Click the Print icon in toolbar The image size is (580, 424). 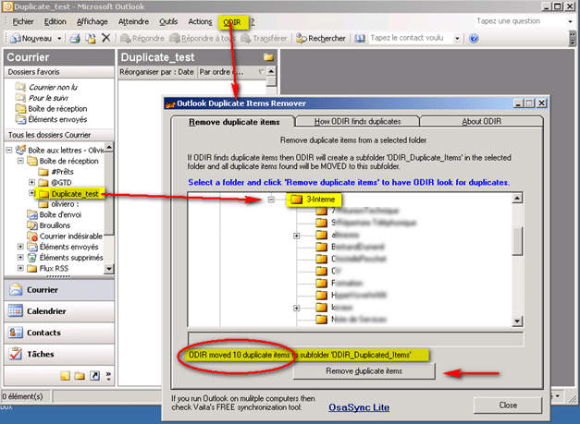pos(75,38)
